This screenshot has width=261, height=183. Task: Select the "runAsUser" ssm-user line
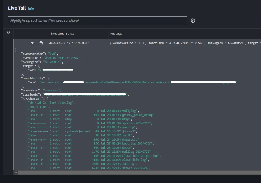tap(41, 90)
